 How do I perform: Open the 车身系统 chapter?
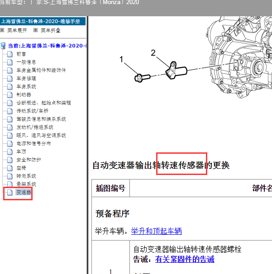(26, 86)
